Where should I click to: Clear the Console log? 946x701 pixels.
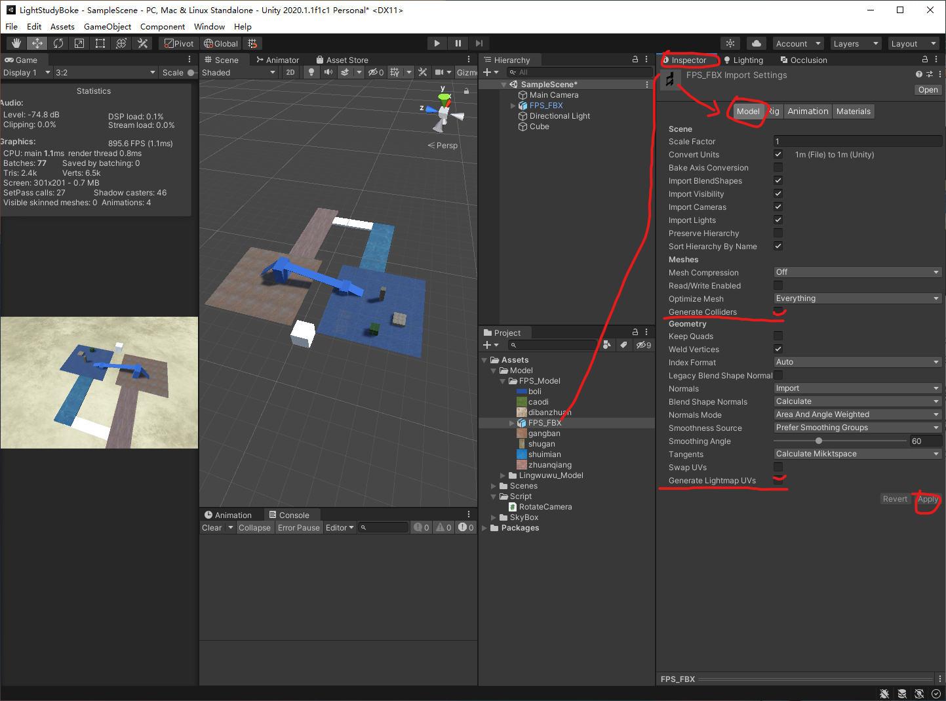point(212,528)
